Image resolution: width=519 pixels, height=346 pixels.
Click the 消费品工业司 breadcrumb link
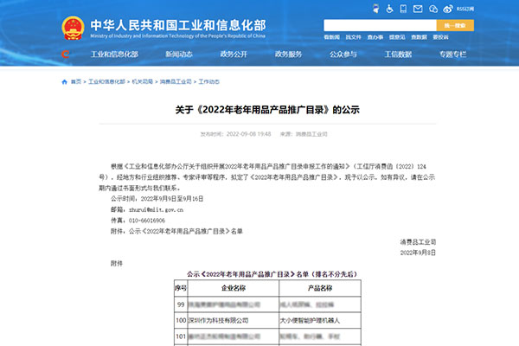(176, 82)
